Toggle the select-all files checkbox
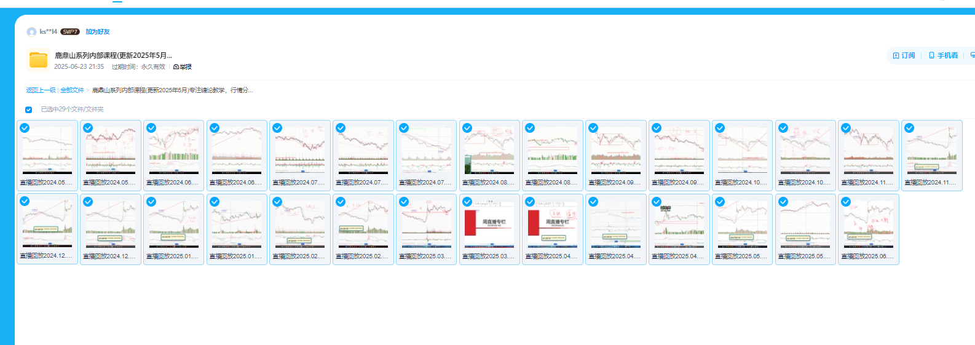 (x=28, y=109)
